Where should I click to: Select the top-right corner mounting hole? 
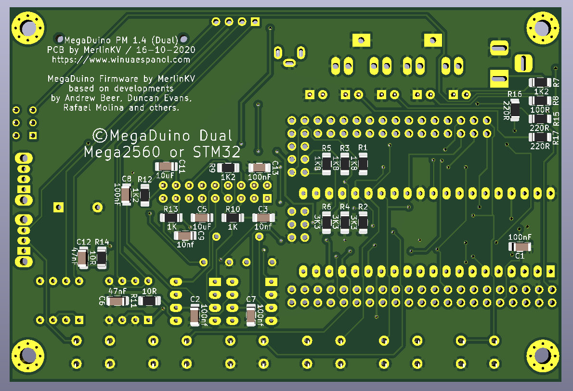coord(542,28)
